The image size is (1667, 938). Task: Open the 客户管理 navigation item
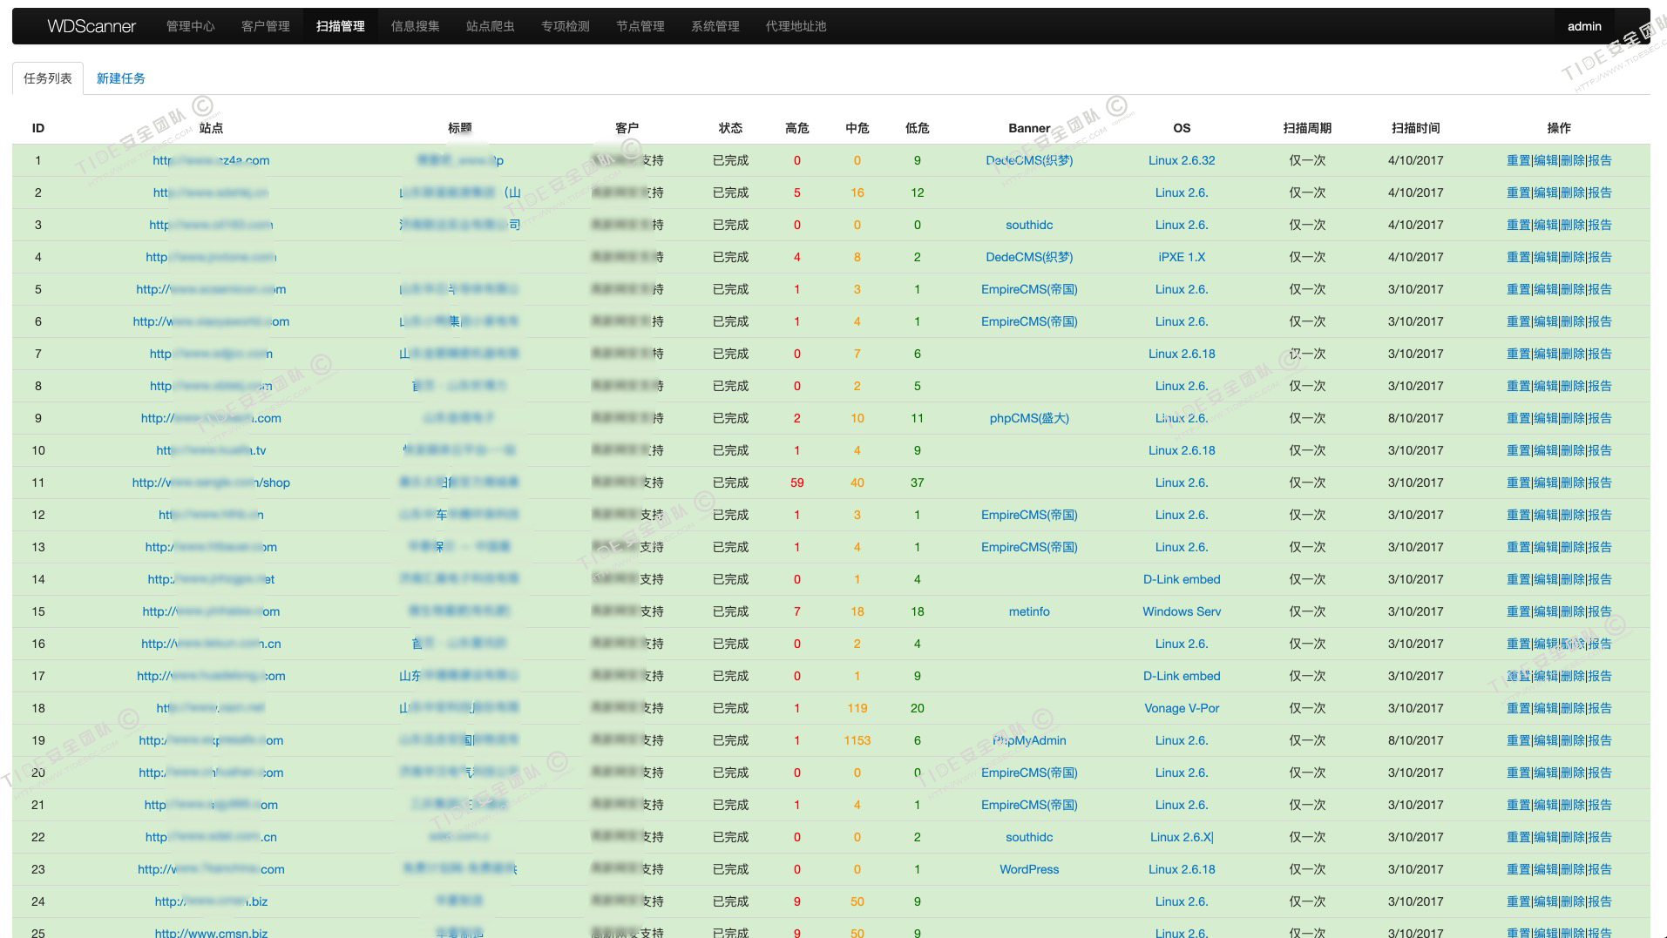pyautogui.click(x=265, y=26)
